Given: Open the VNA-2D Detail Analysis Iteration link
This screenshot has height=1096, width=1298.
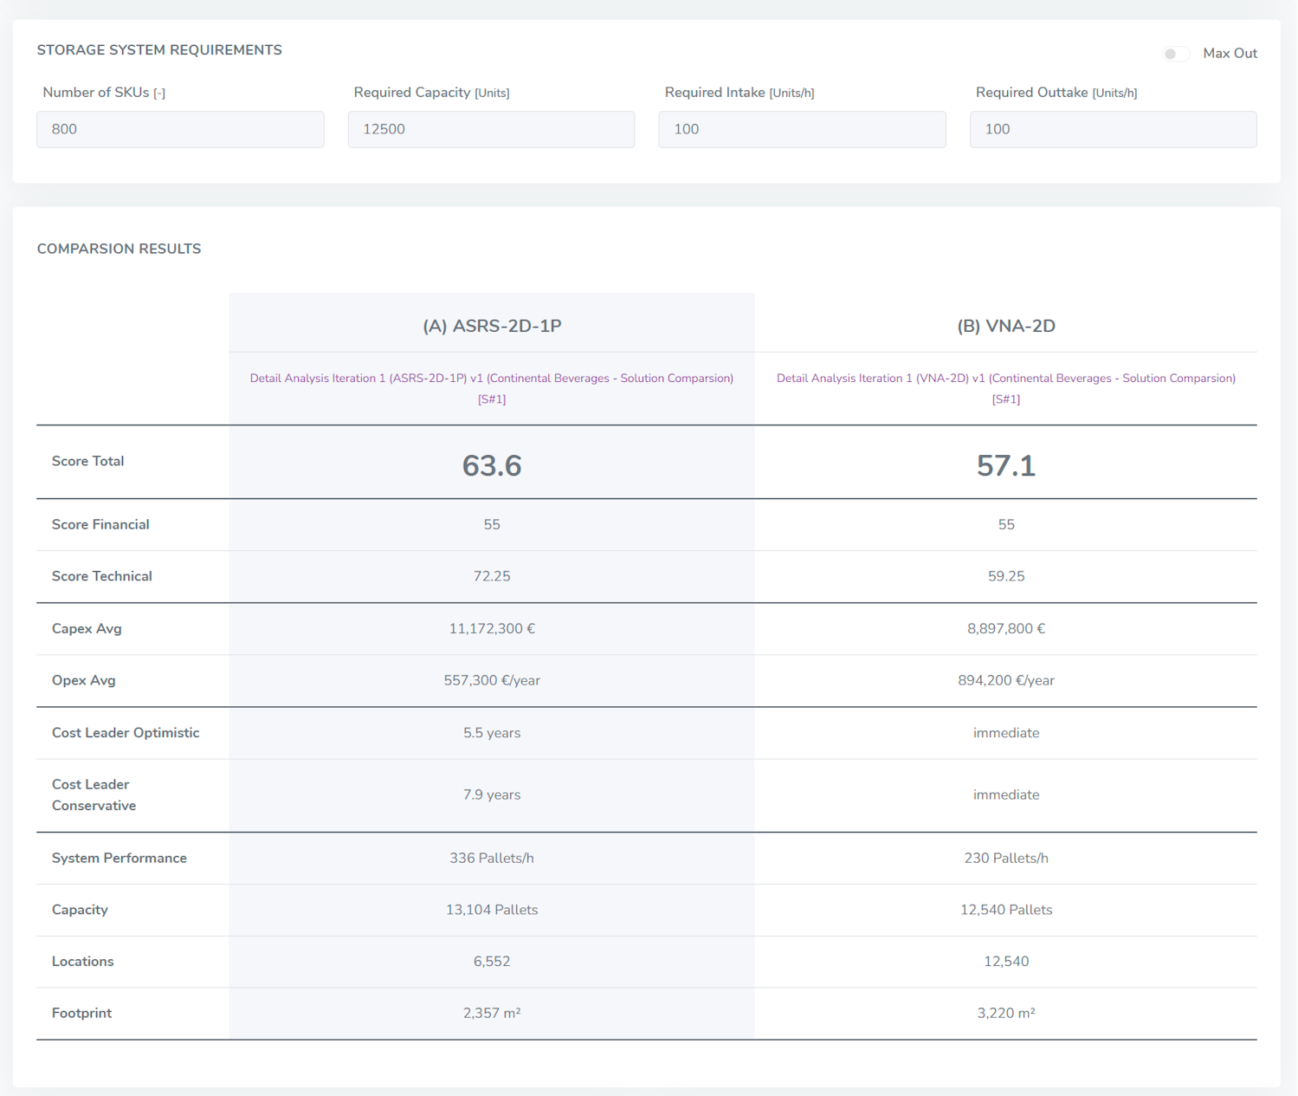Looking at the screenshot, I should [x=1006, y=387].
